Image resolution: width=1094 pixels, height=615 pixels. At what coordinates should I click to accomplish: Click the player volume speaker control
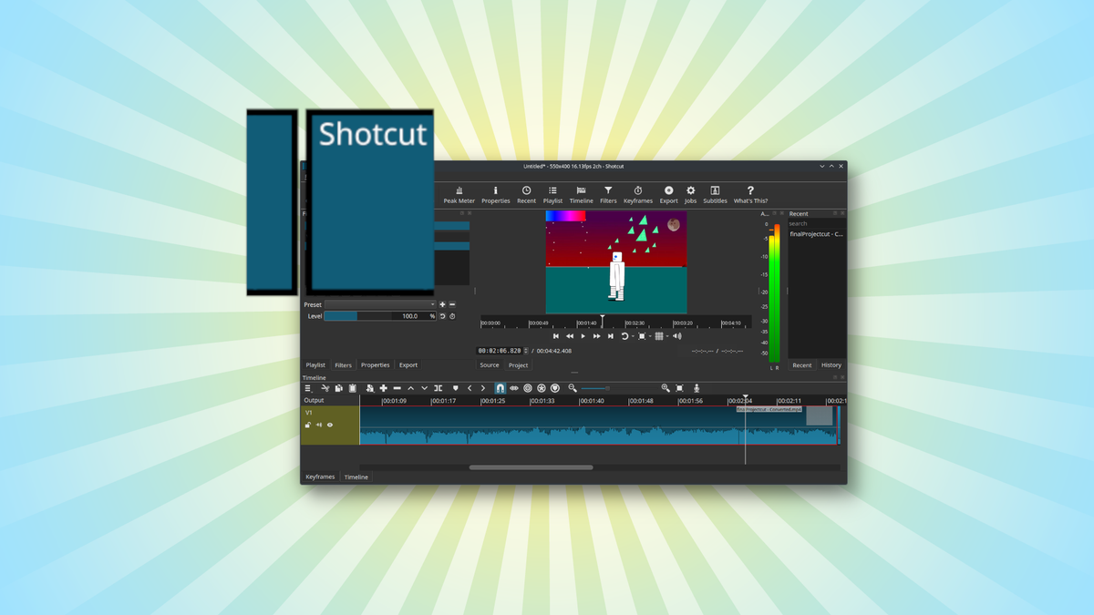coord(677,336)
